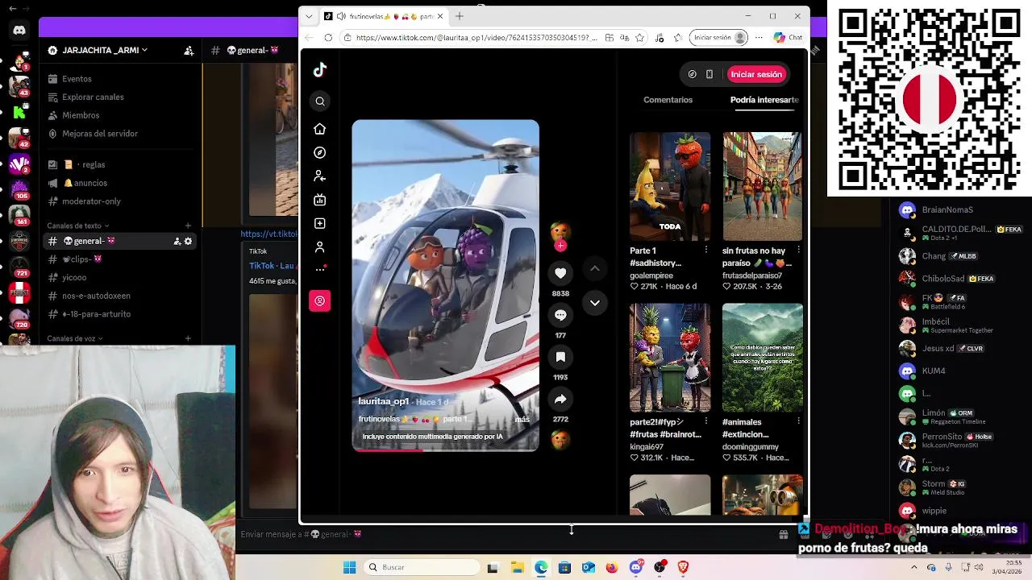Switch to Comentarios tab
This screenshot has width=1032, height=580.
click(668, 100)
